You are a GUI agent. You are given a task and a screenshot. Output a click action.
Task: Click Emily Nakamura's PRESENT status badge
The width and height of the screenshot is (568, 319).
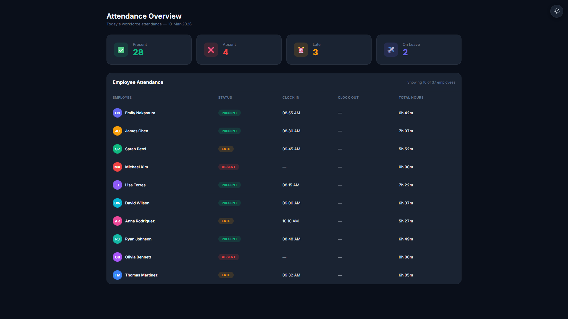pos(230,113)
